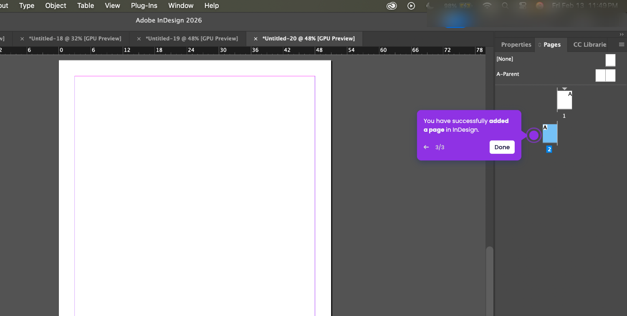Open the Pages panel flyout menu
This screenshot has height=316, width=627.
622,44
